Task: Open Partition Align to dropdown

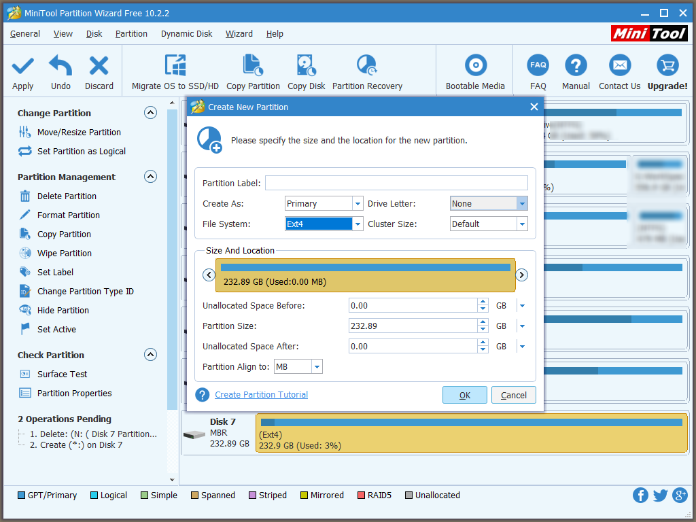Action: coord(317,367)
